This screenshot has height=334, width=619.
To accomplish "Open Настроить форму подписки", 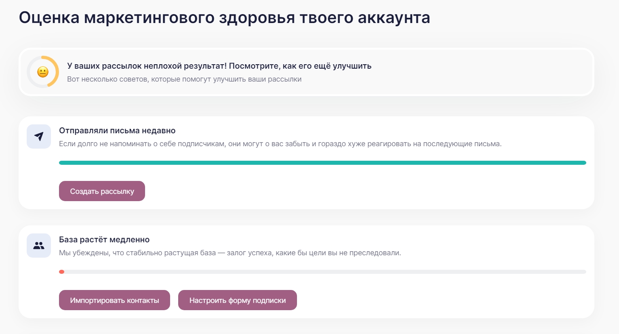I will (238, 300).
